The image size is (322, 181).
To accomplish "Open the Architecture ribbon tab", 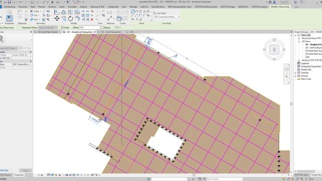I will click(x=10, y=7).
